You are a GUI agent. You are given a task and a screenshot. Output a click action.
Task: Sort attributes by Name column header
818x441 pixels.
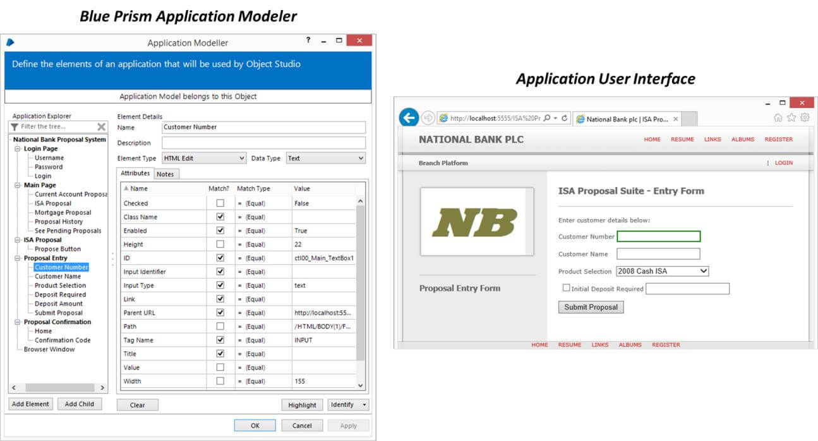(164, 188)
